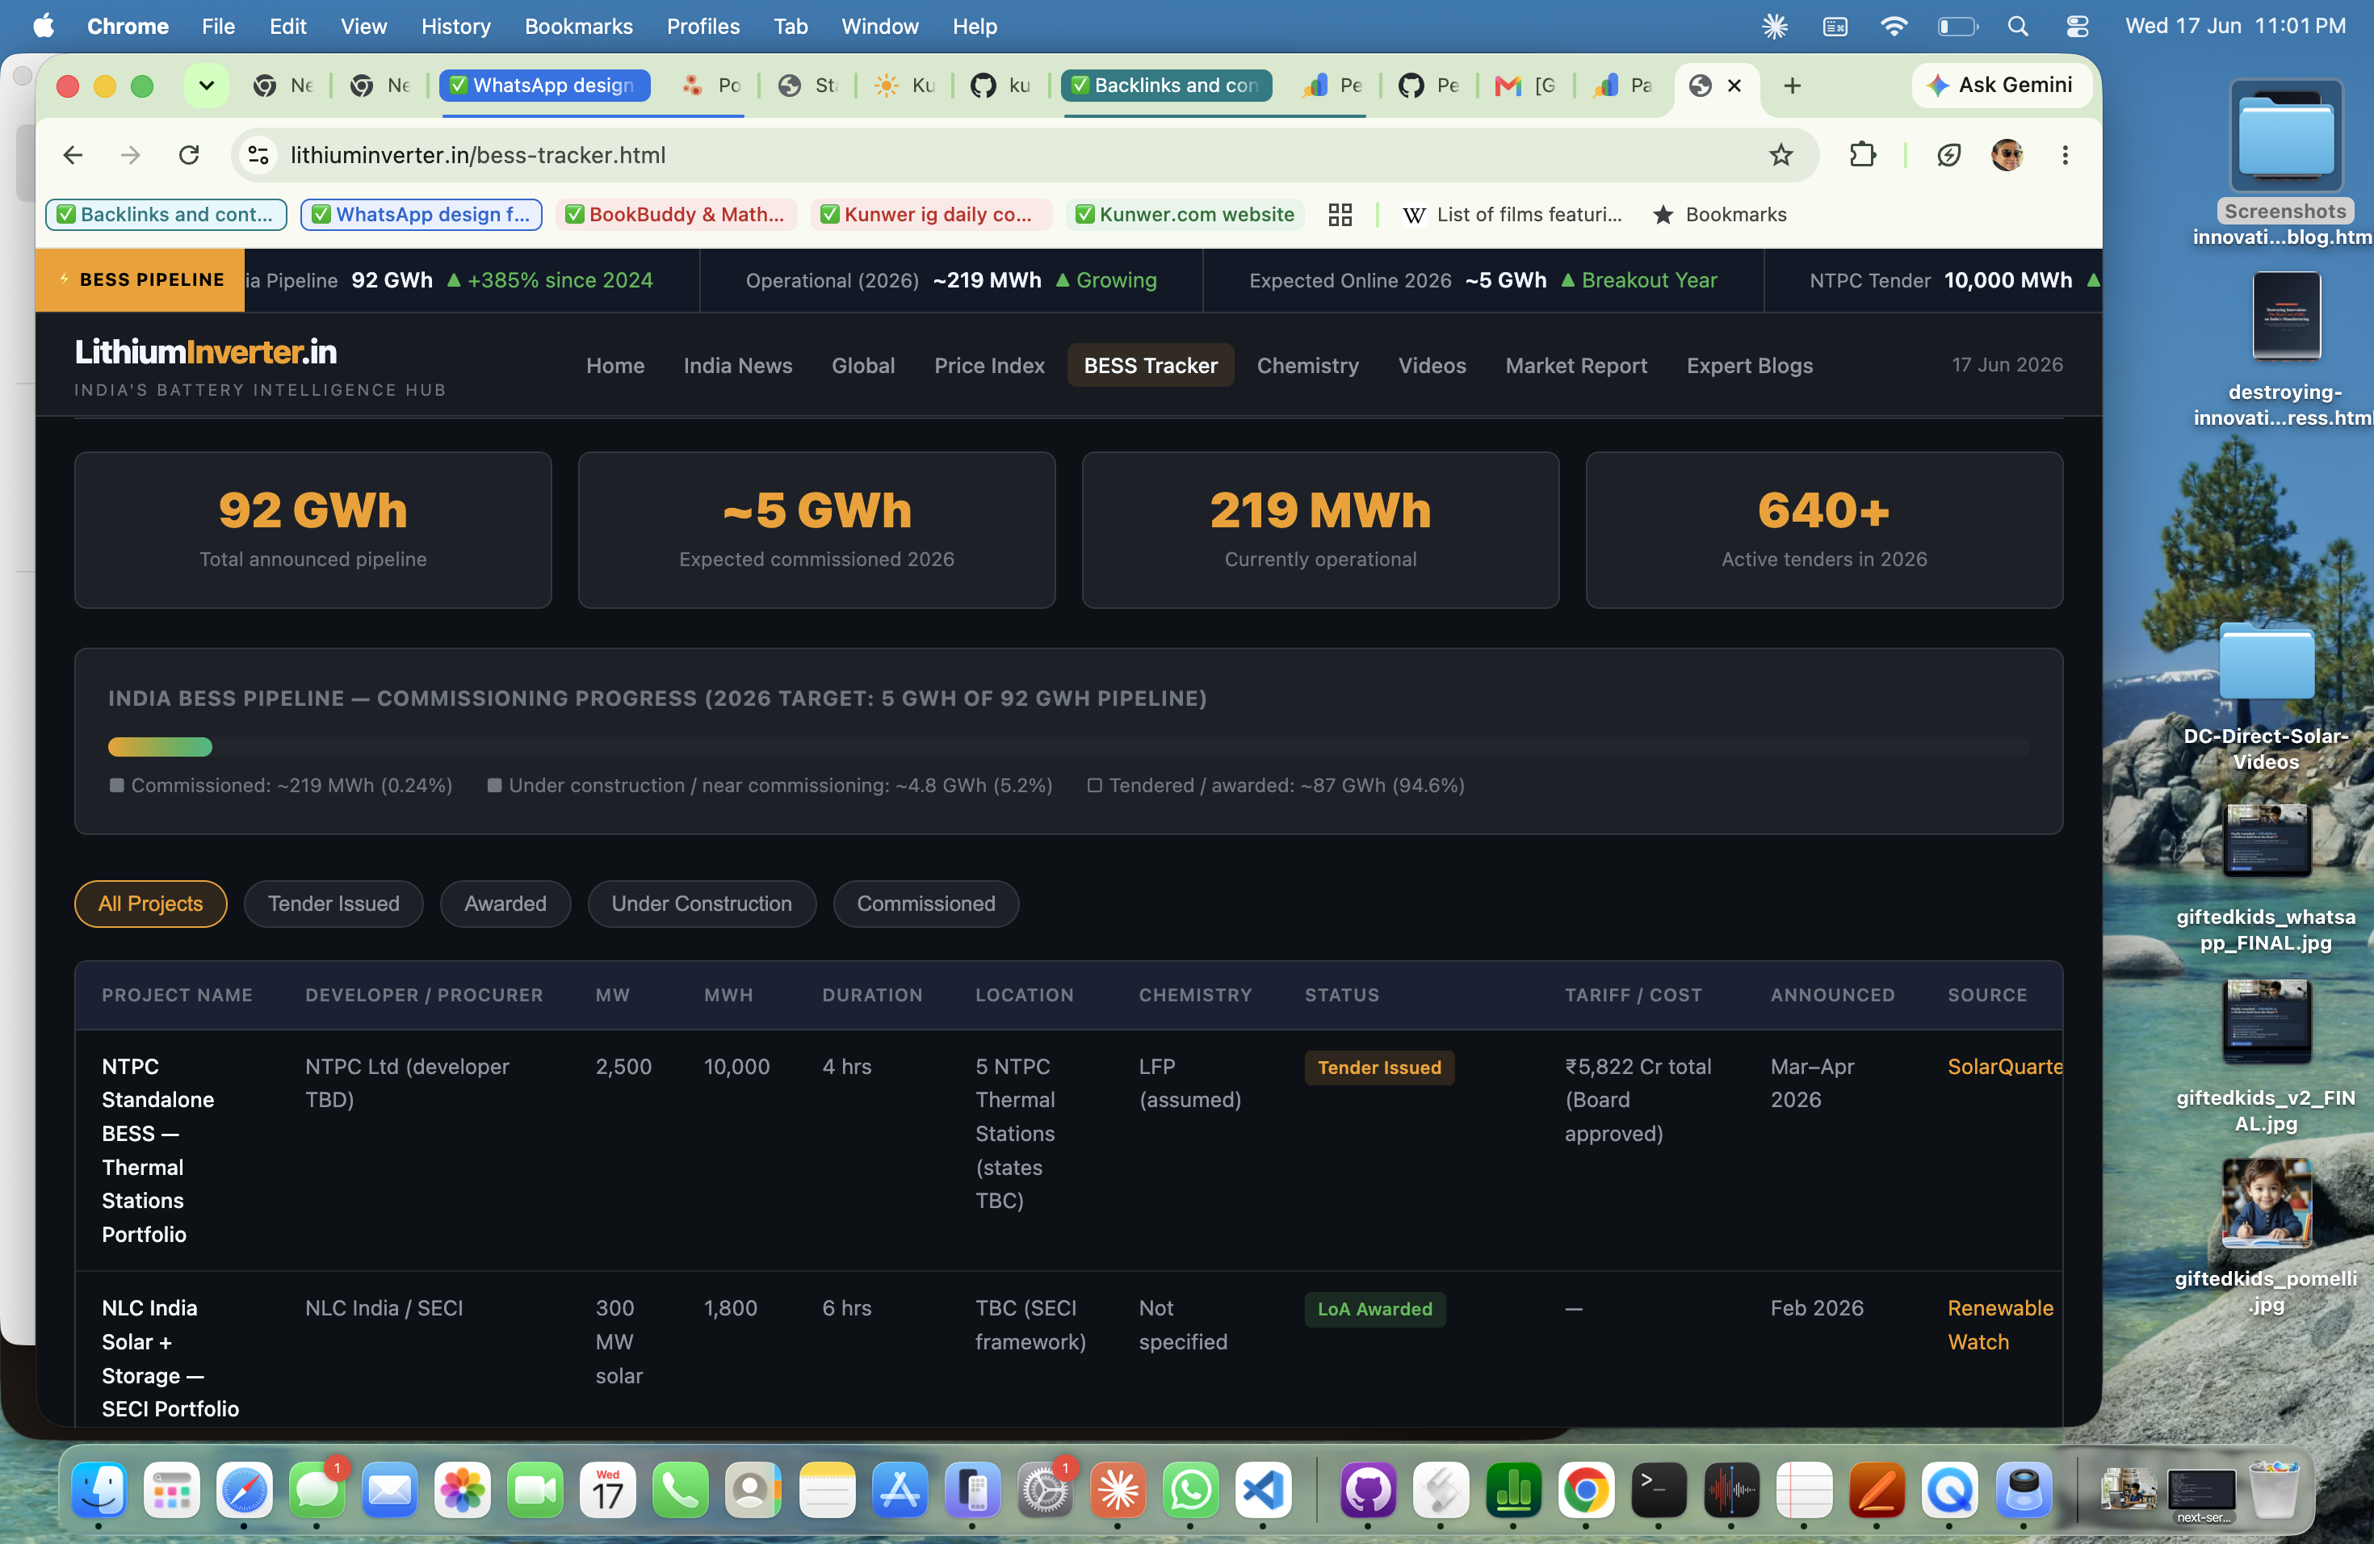
Task: Open Finder from the dock
Action: (99, 1490)
